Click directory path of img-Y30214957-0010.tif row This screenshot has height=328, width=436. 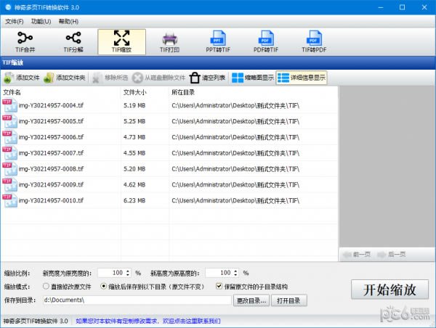point(235,200)
